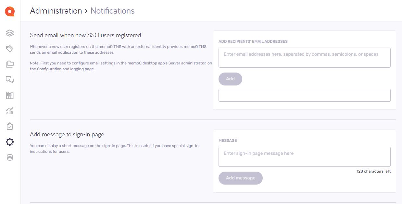Viewport: 402px width, 204px height.
Task: Click the clipboard-with-checkmark sidebar icon
Action: [9, 126]
